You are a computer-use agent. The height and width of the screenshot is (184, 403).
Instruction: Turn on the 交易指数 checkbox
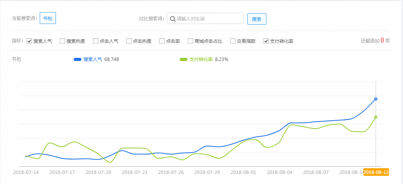(x=233, y=41)
